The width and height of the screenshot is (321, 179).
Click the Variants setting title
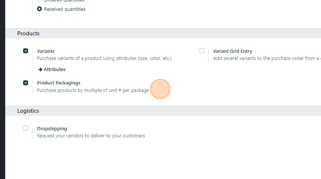(x=46, y=51)
